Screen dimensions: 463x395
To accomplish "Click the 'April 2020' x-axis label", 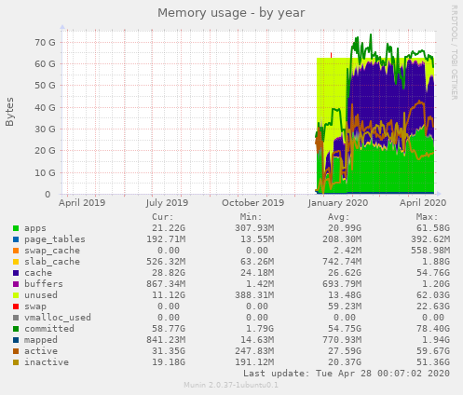I will click(x=423, y=203).
